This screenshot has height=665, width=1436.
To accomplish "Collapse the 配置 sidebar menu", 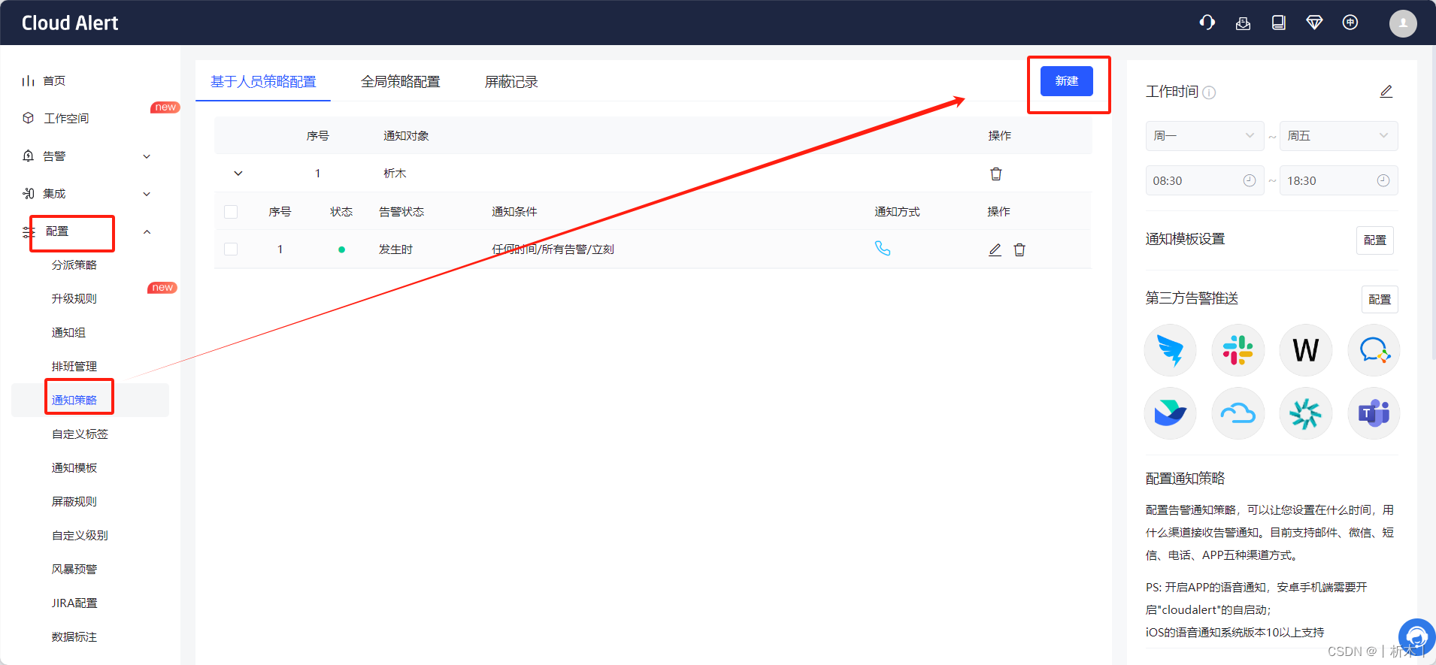I will click(x=147, y=231).
